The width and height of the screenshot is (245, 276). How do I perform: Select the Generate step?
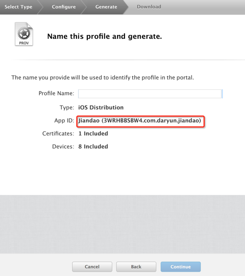(x=106, y=7)
